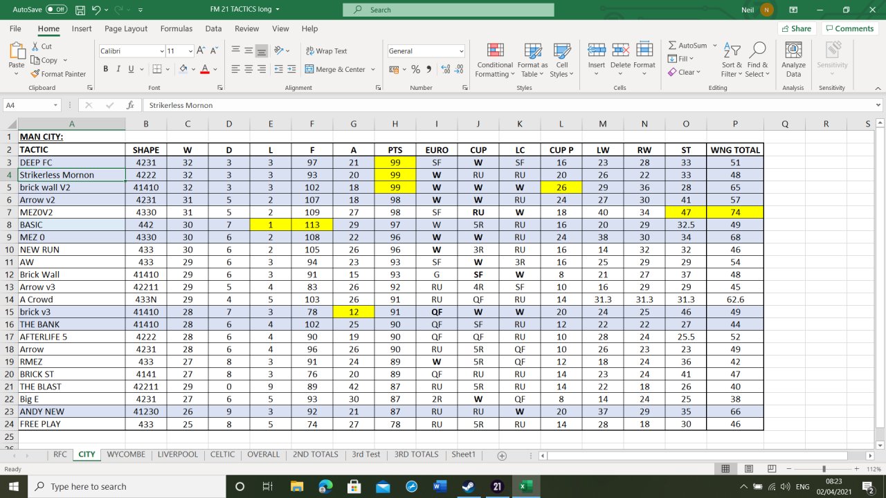Expand the Fill dropdown

click(x=692, y=59)
